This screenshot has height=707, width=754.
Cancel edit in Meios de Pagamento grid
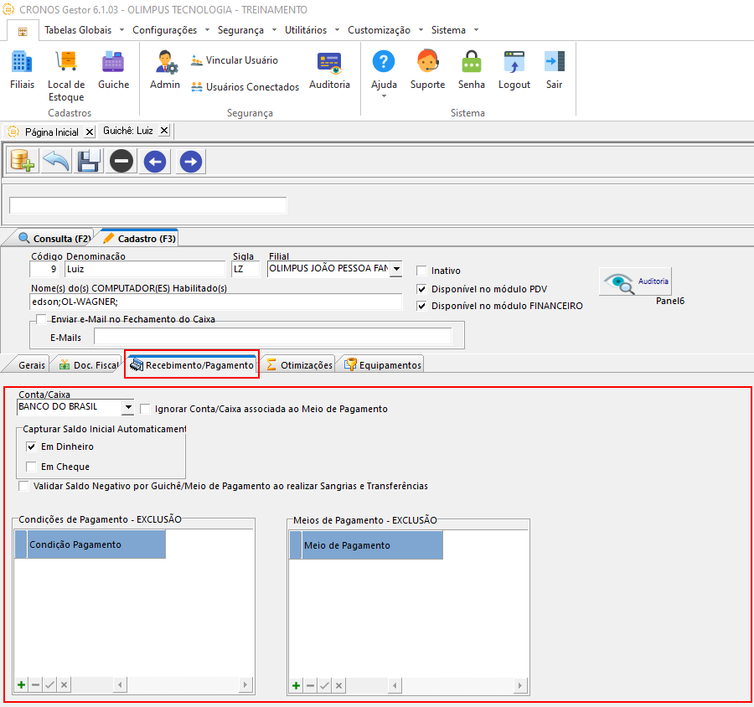(x=339, y=685)
